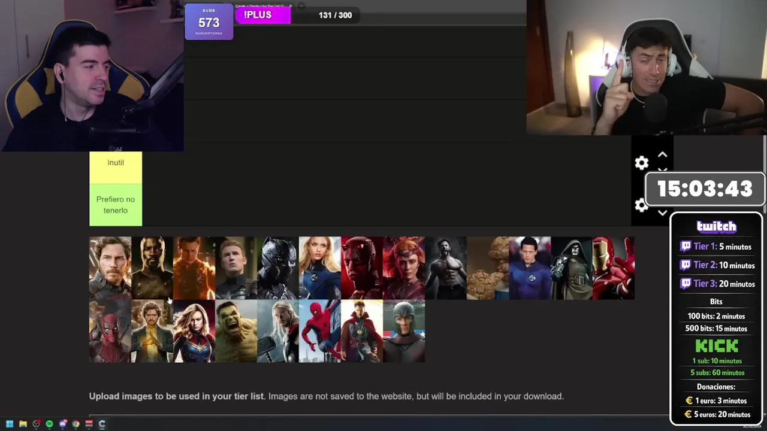Open settings gear for the Inutil row
Image resolution: width=767 pixels, height=431 pixels.
(x=642, y=163)
